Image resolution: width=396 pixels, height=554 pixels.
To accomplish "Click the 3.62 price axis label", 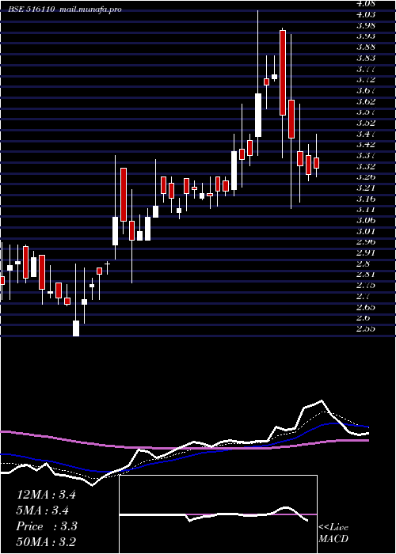I will point(366,101).
